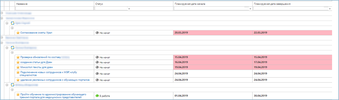Click the В работе status text
The width and height of the screenshot is (339, 100).
point(104,96)
